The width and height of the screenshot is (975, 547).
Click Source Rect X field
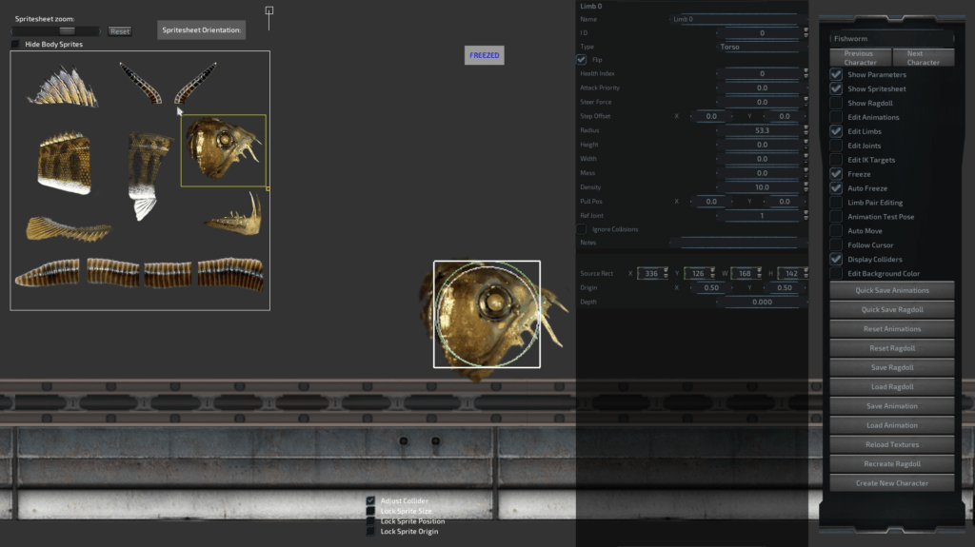coord(651,274)
